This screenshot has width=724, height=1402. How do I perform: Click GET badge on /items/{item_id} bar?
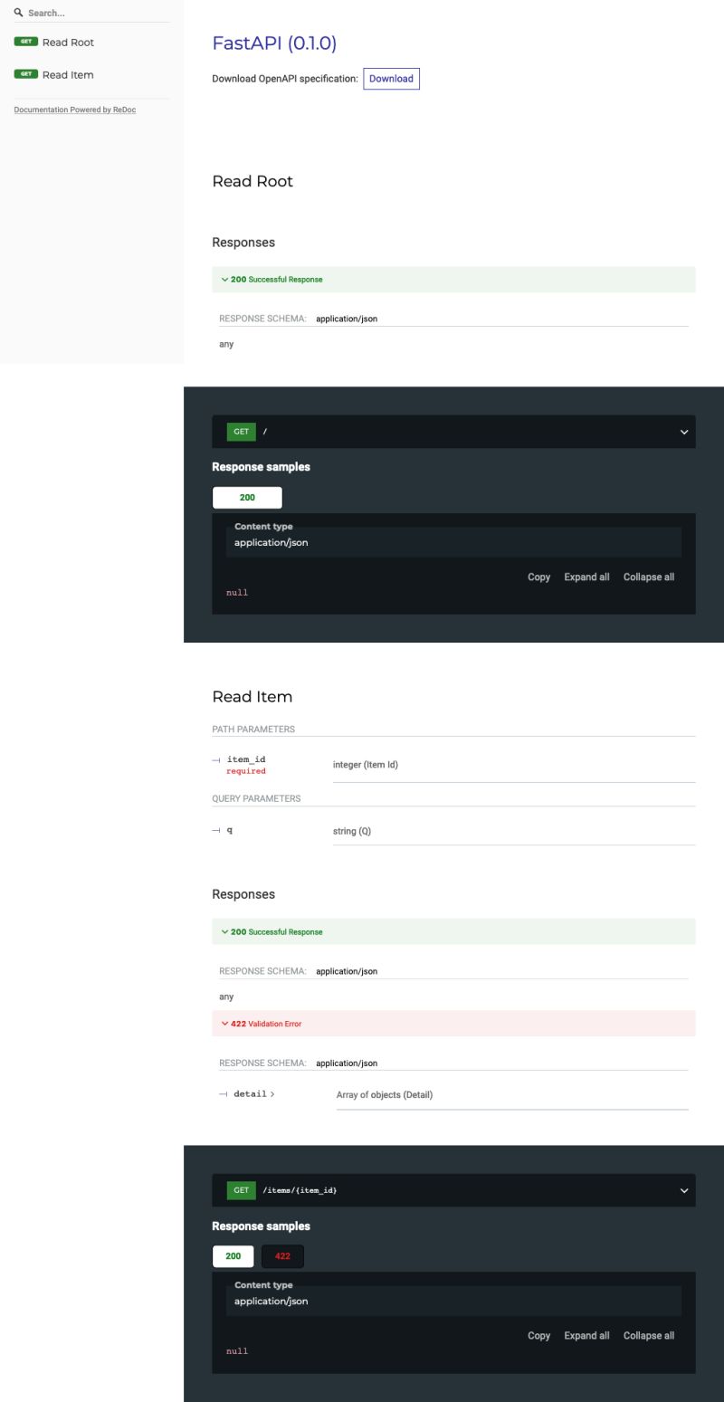[x=242, y=1190]
